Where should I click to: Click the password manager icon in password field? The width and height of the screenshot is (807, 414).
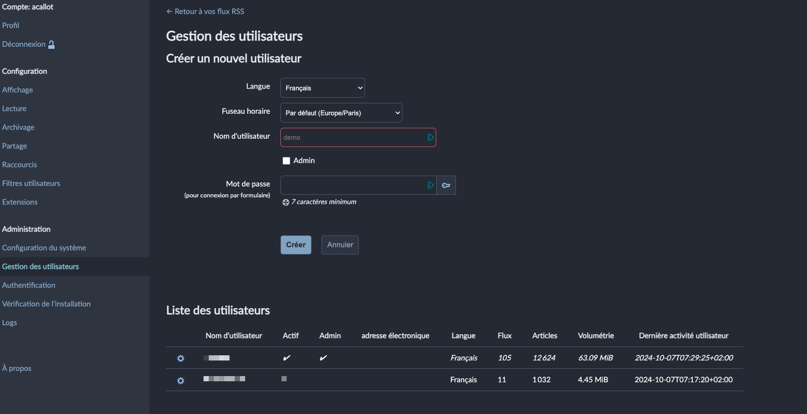(430, 185)
